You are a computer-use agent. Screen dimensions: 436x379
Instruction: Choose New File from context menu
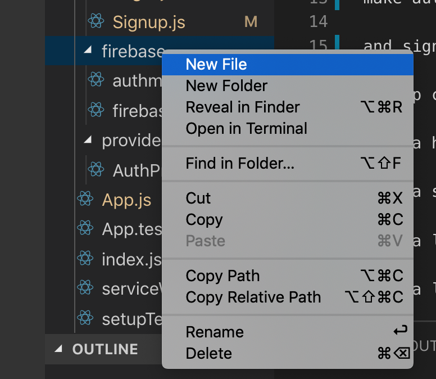(x=216, y=65)
